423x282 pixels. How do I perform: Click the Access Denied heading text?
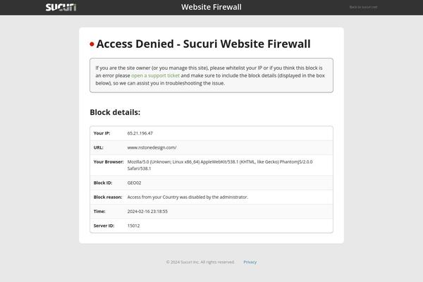203,44
